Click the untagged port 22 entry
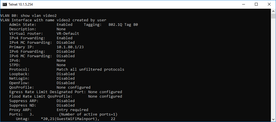This screenshot has height=122, width=276. tap(113, 119)
